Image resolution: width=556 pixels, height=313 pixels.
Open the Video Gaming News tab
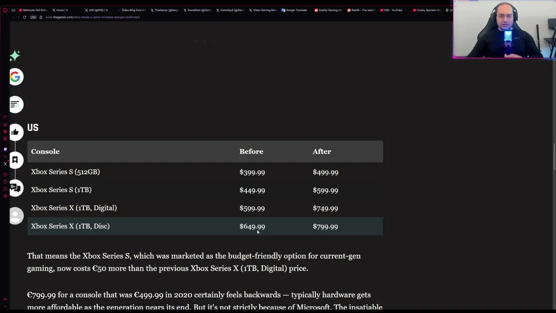[263, 10]
